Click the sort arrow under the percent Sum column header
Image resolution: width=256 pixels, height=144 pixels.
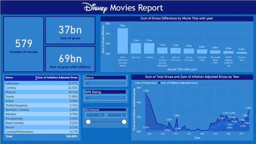[x=36, y=80]
